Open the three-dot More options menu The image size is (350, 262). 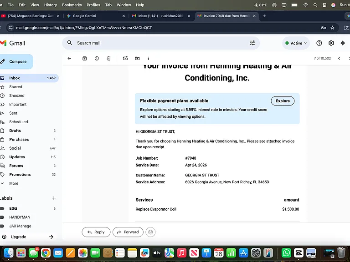[148, 58]
